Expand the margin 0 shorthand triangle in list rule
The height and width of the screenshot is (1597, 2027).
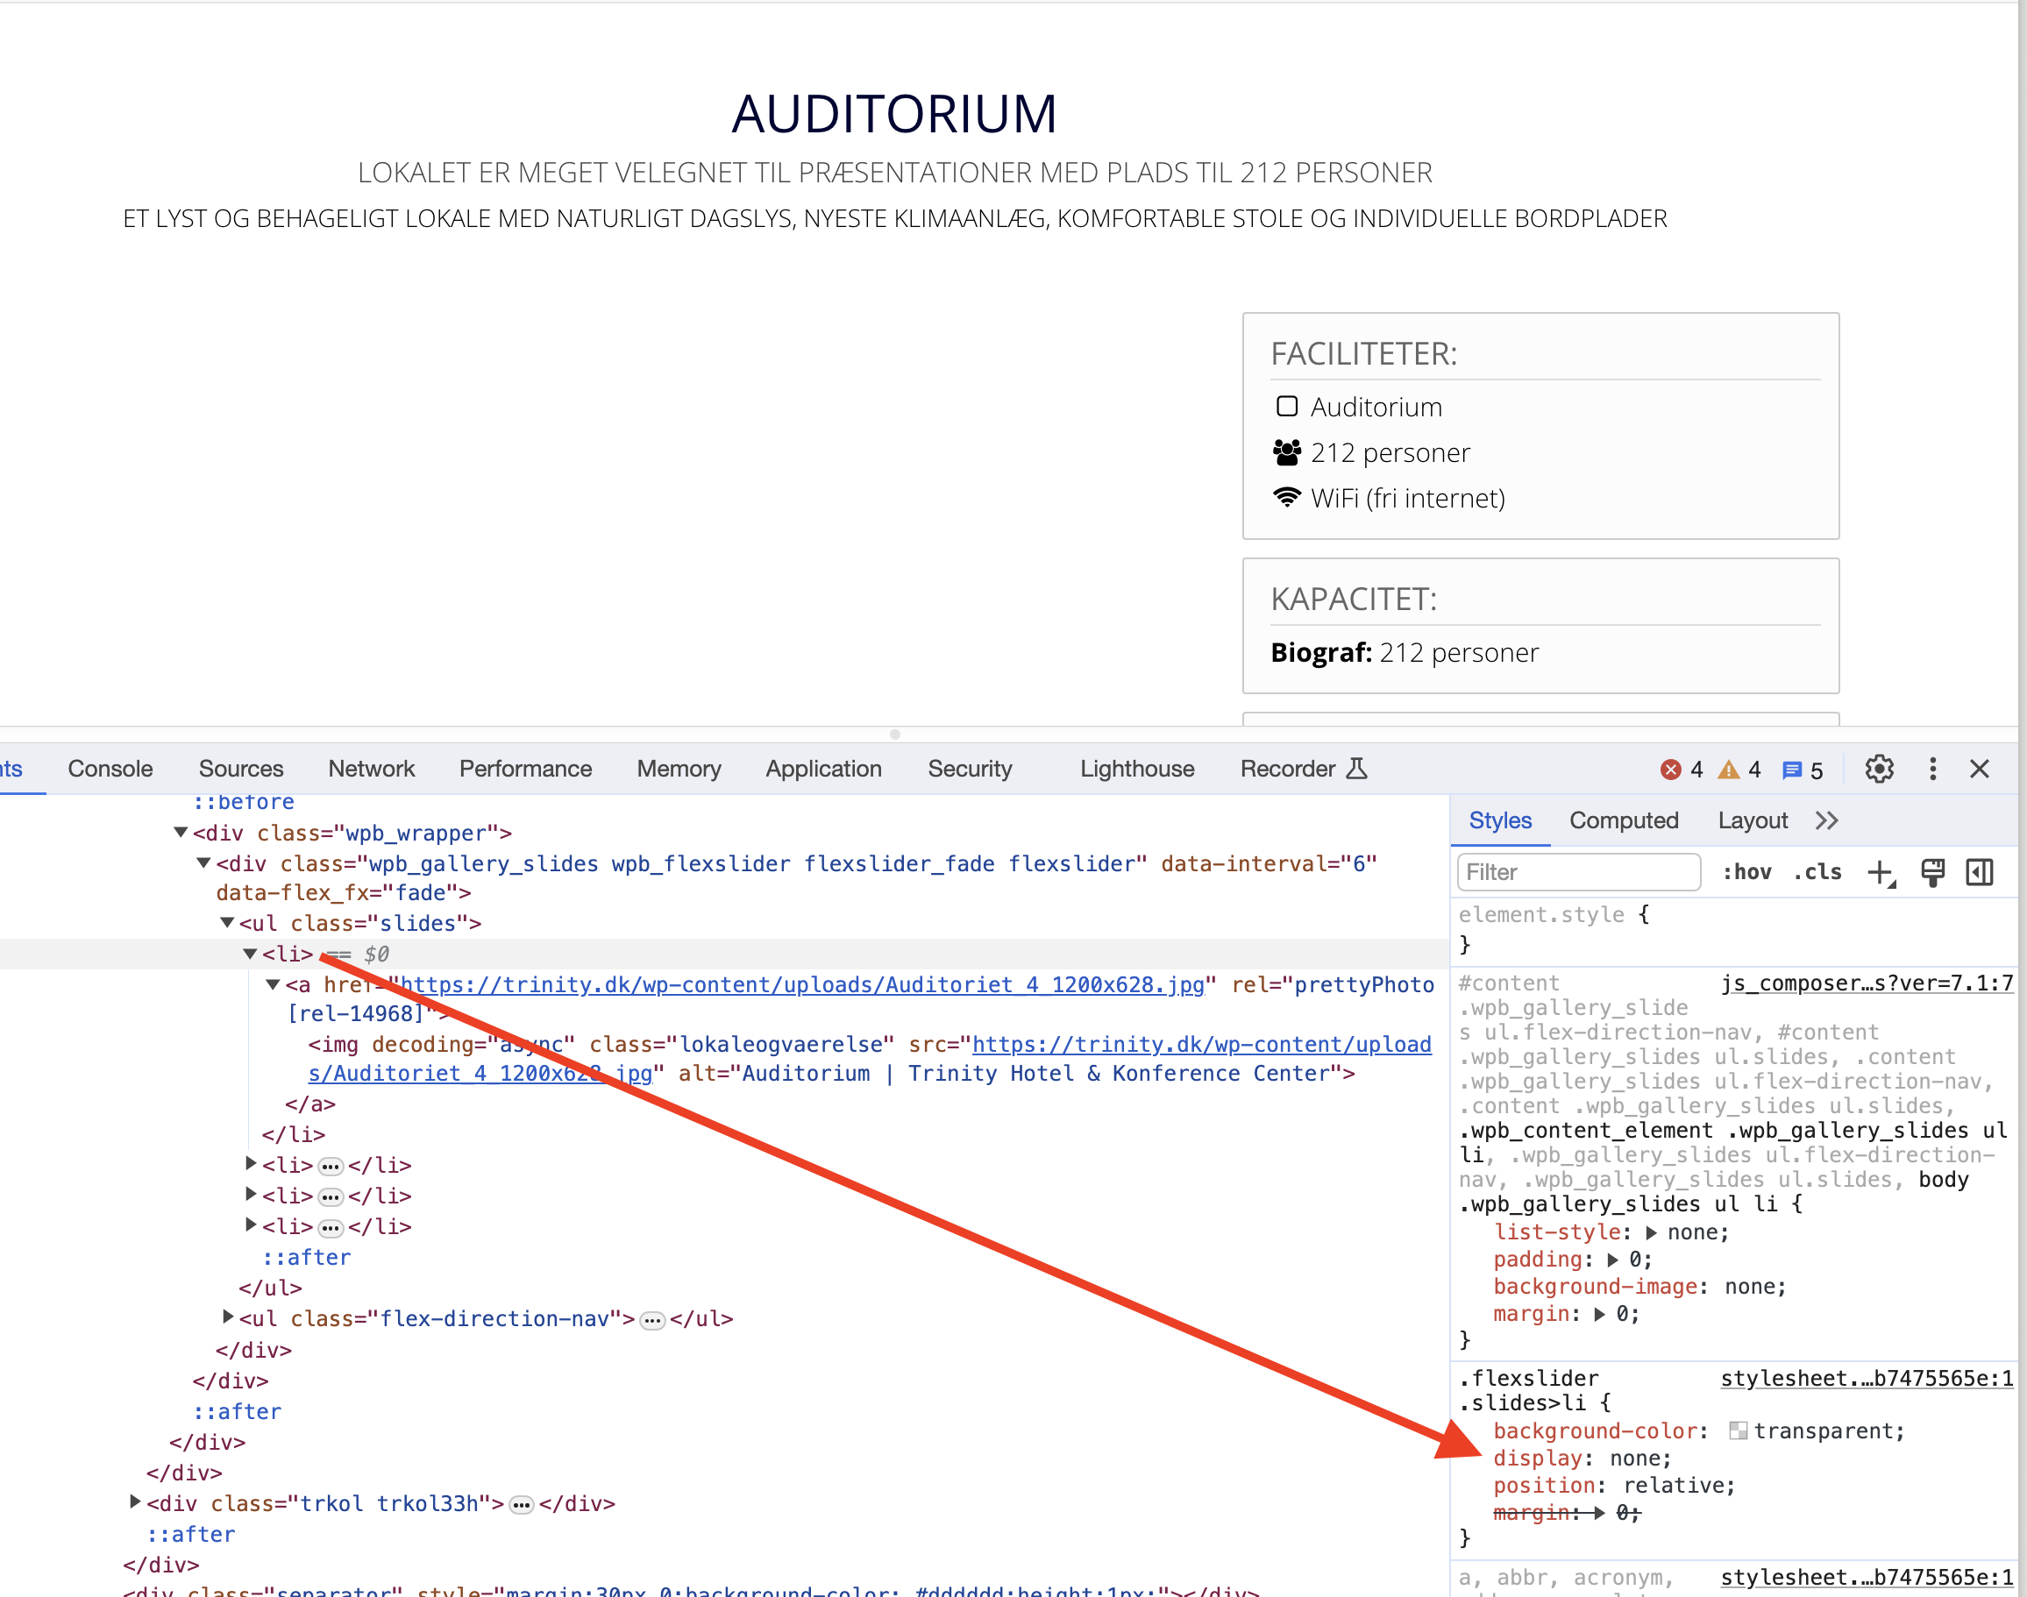pyautogui.click(x=1598, y=1314)
